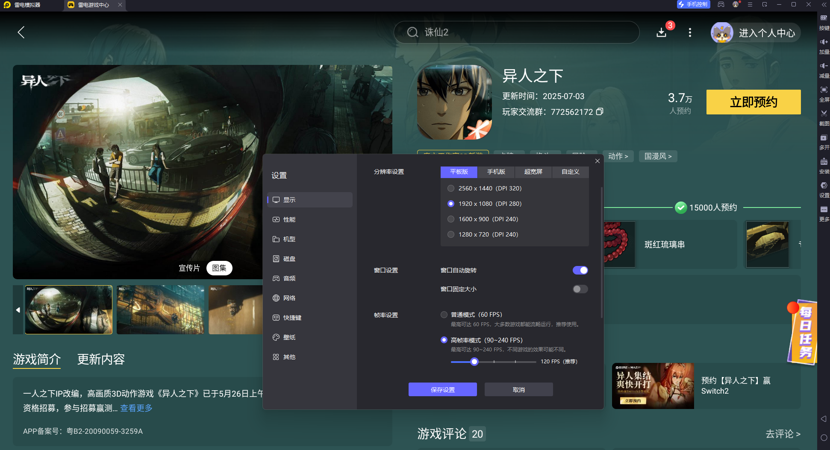Copy the player group number 772562172
This screenshot has width=830, height=450.
click(600, 112)
